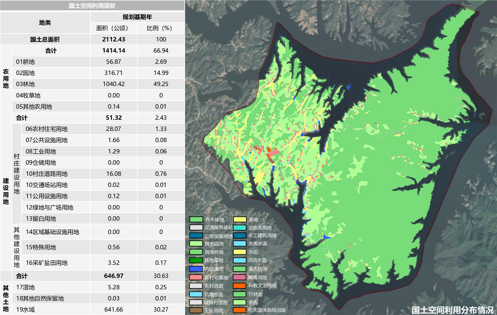Select the turquoise 设施农用地 swatch
The width and height of the screenshot is (497, 315).
pyautogui.click(x=240, y=227)
